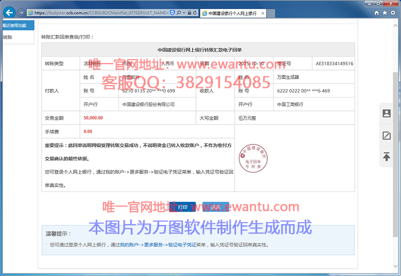The height and width of the screenshot is (276, 401).
Task: Click the scrollbar down arrow
Action: click(395, 266)
